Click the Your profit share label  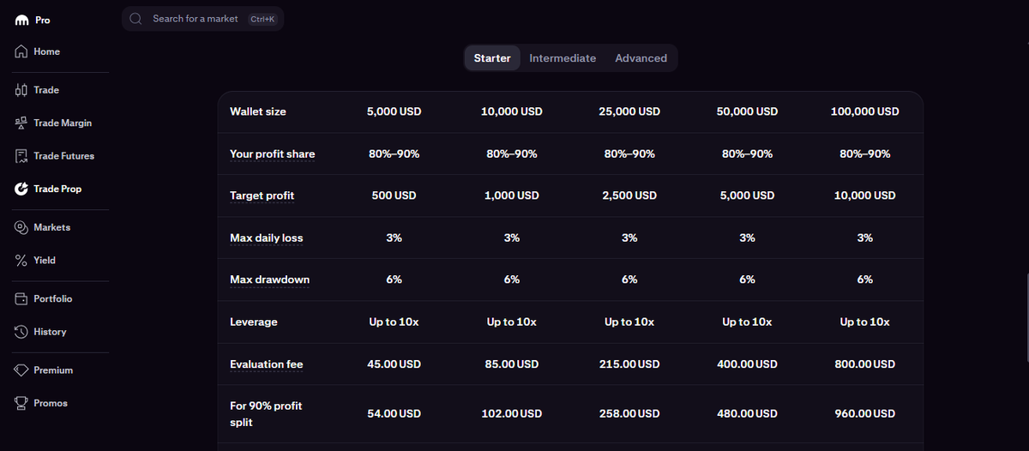click(273, 154)
